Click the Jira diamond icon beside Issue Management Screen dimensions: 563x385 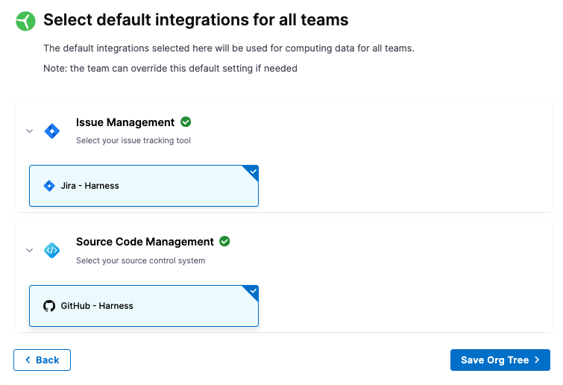(x=52, y=131)
